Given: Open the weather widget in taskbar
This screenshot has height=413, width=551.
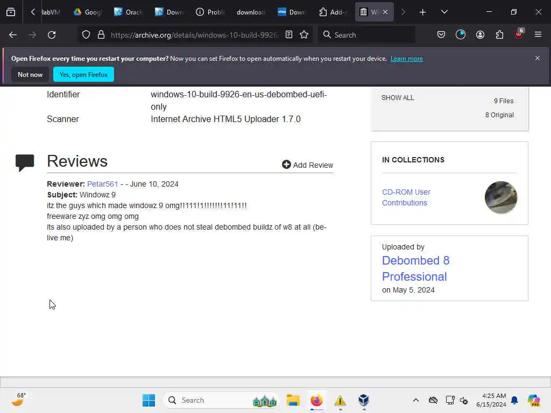Looking at the screenshot, I should point(18,400).
